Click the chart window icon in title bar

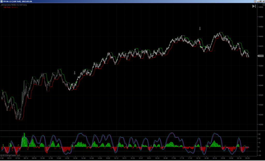click(2, 1)
